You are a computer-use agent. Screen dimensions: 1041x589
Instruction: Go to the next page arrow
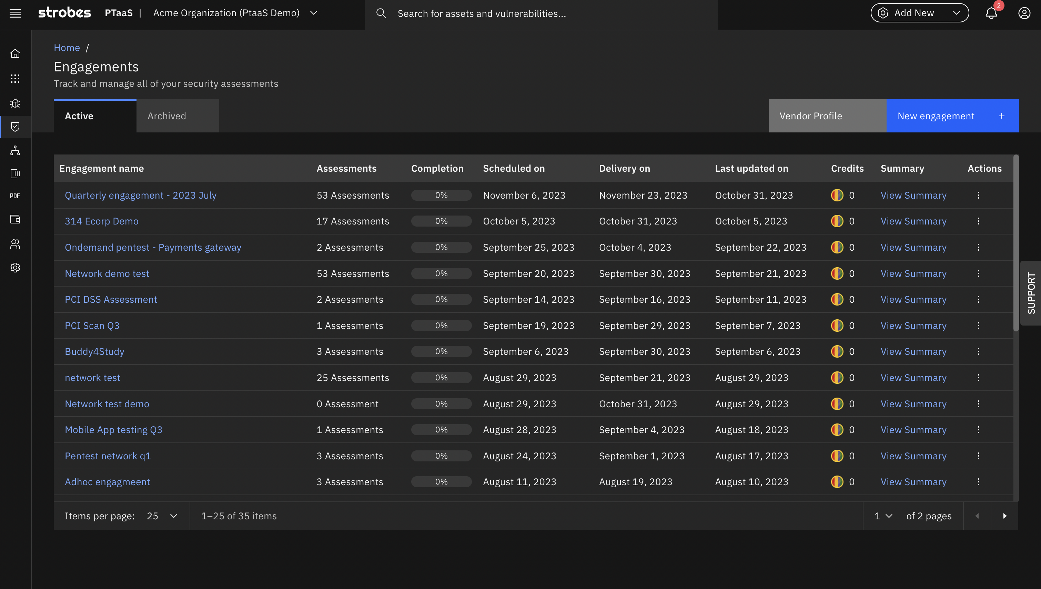1004,516
